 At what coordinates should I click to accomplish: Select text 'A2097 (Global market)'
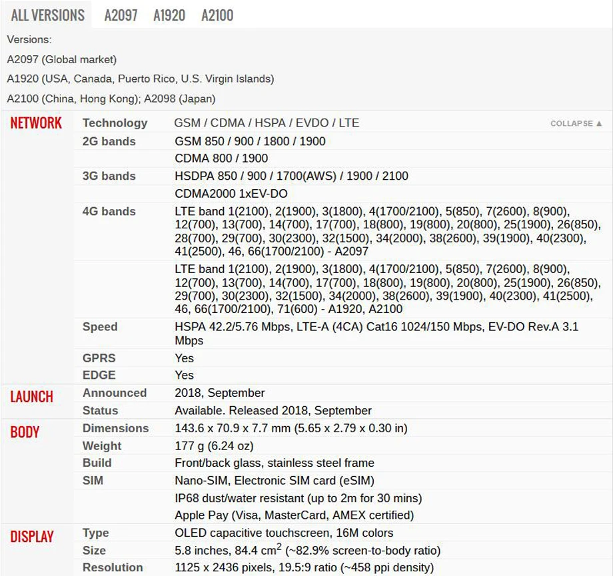click(x=62, y=59)
